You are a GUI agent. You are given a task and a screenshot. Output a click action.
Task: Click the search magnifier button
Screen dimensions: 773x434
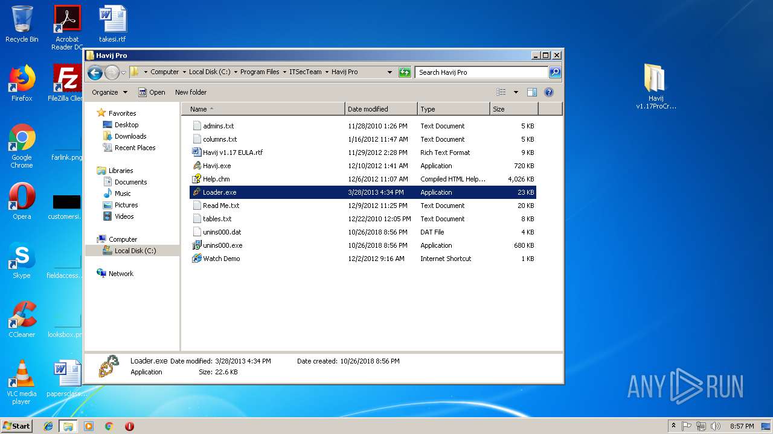[x=555, y=72]
